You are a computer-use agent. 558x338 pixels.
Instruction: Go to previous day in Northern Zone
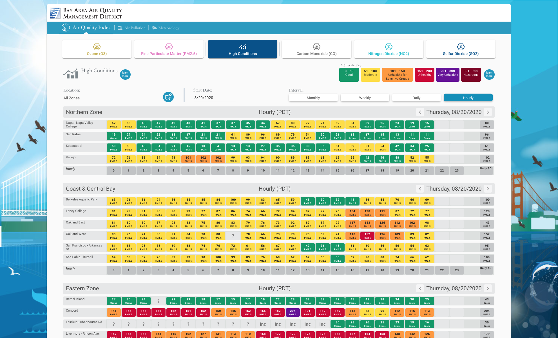click(x=420, y=112)
